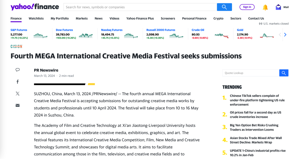Click the Quote Lookup search button

pyautogui.click(x=284, y=73)
